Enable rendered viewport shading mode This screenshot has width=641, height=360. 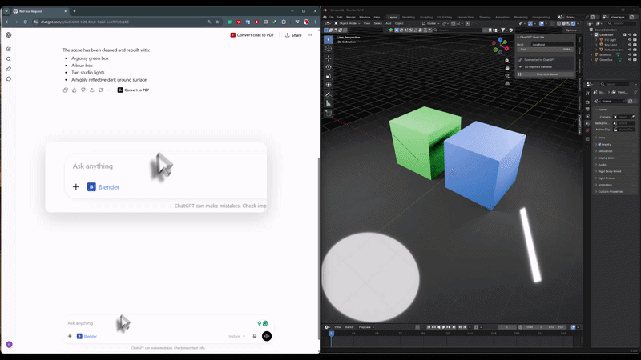click(x=573, y=24)
